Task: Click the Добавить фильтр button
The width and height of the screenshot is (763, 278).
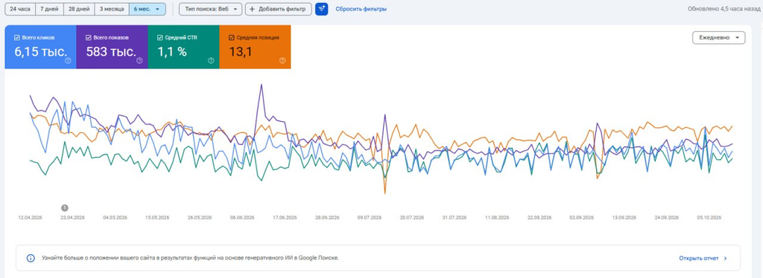Action: tap(279, 9)
